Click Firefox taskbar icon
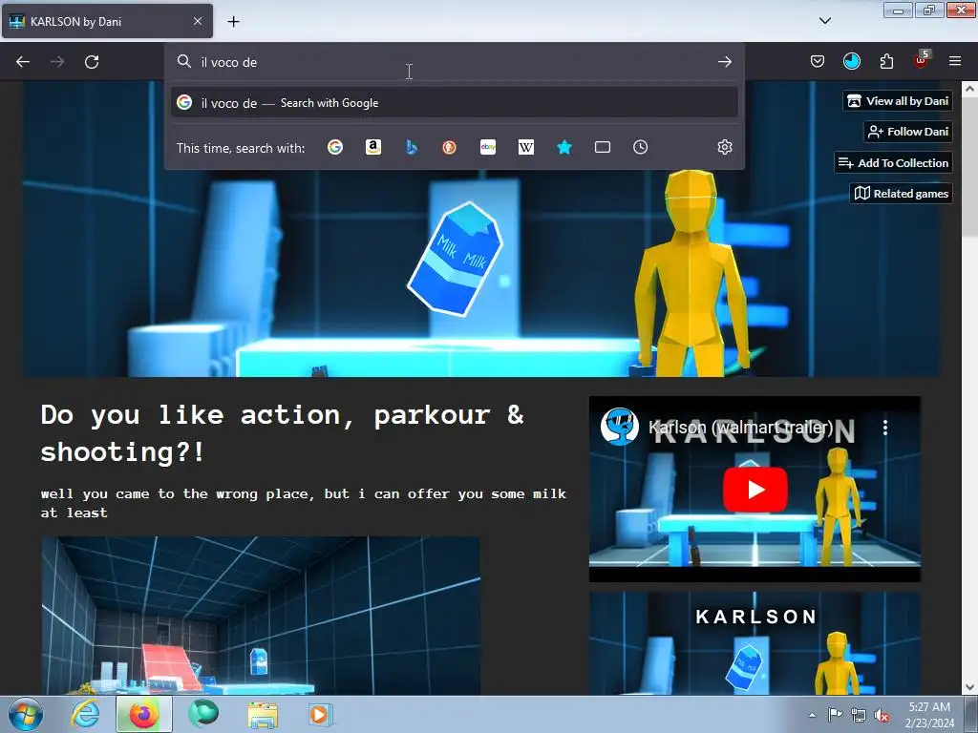 pos(143,714)
